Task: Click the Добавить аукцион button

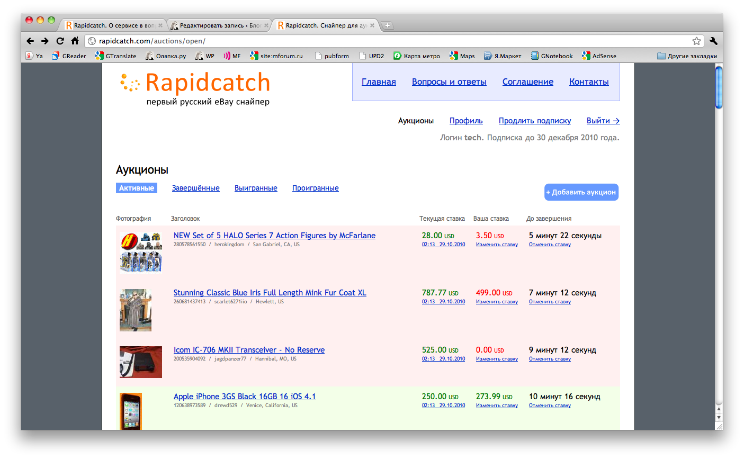Action: tap(581, 192)
